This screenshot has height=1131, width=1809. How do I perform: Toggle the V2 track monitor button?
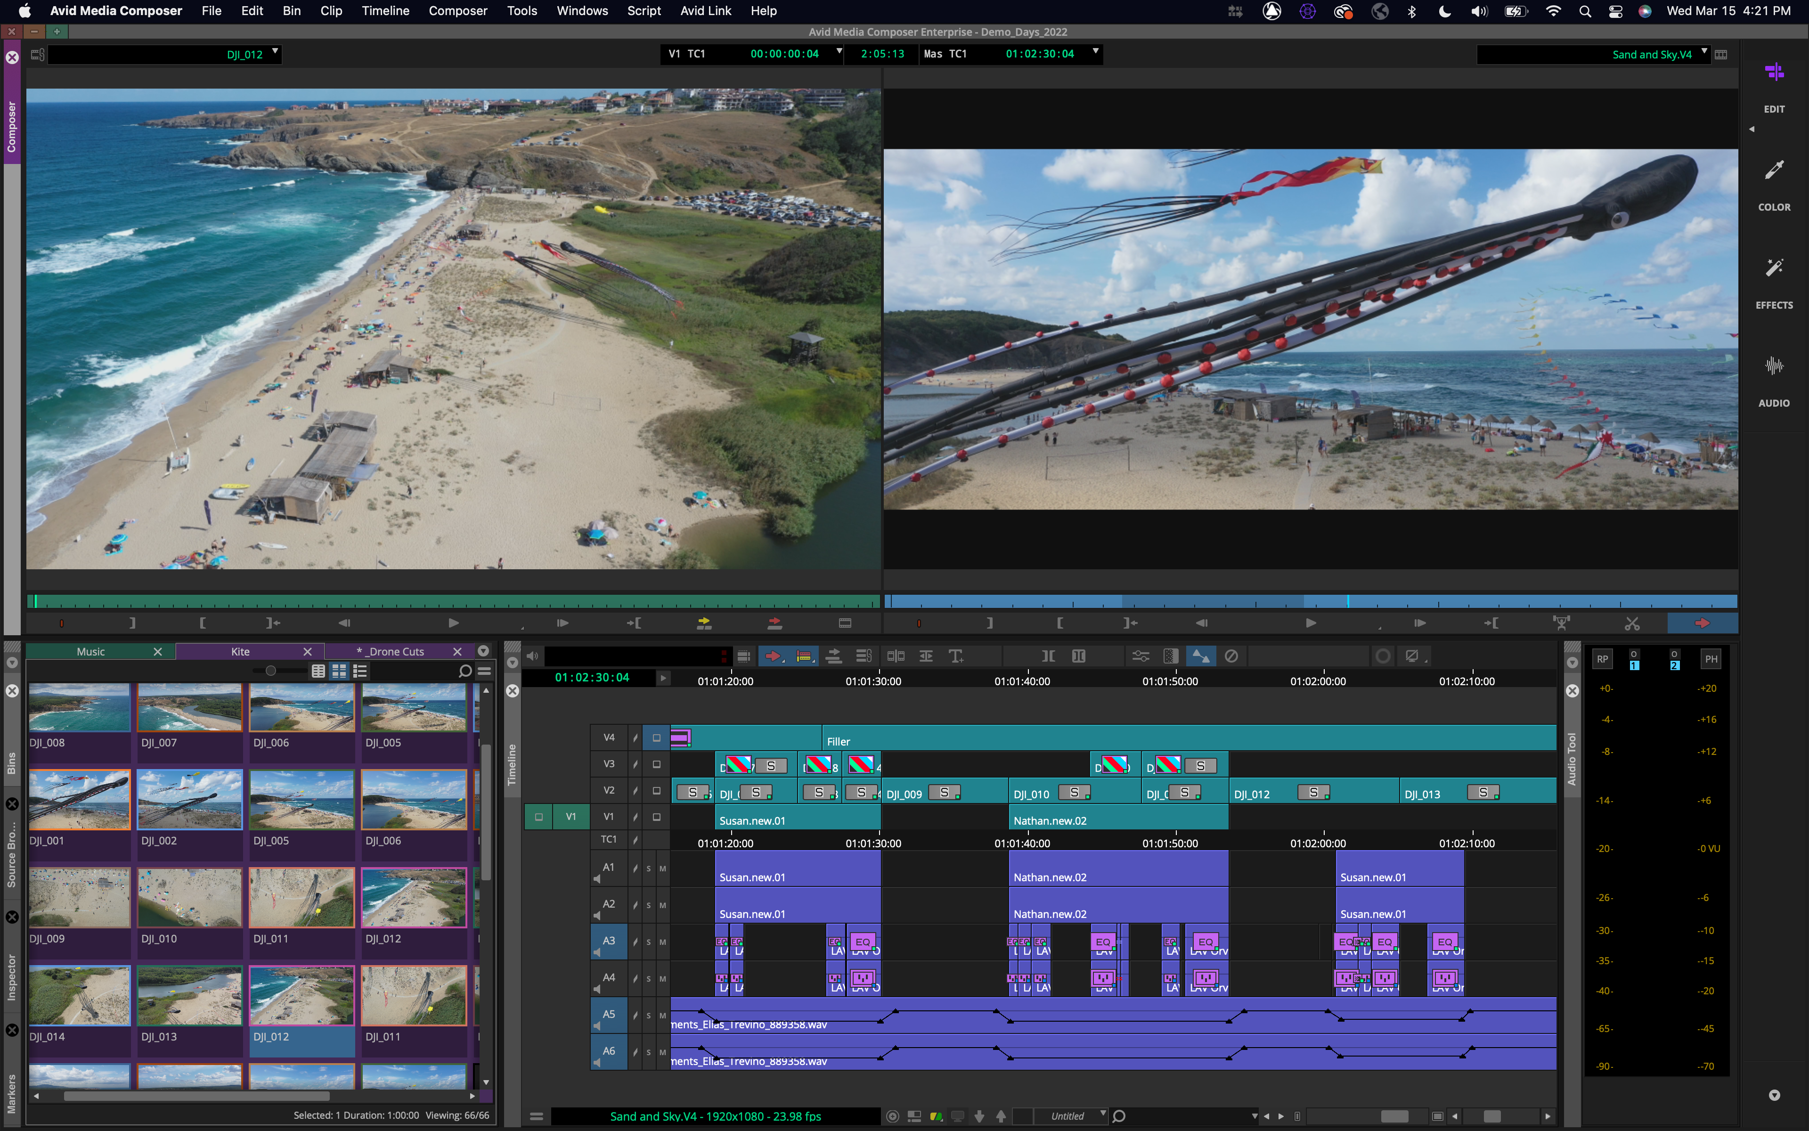click(656, 791)
